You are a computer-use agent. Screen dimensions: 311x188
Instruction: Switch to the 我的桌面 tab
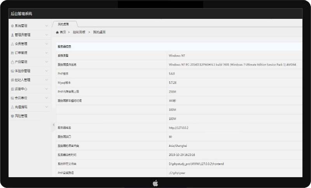click(63, 24)
